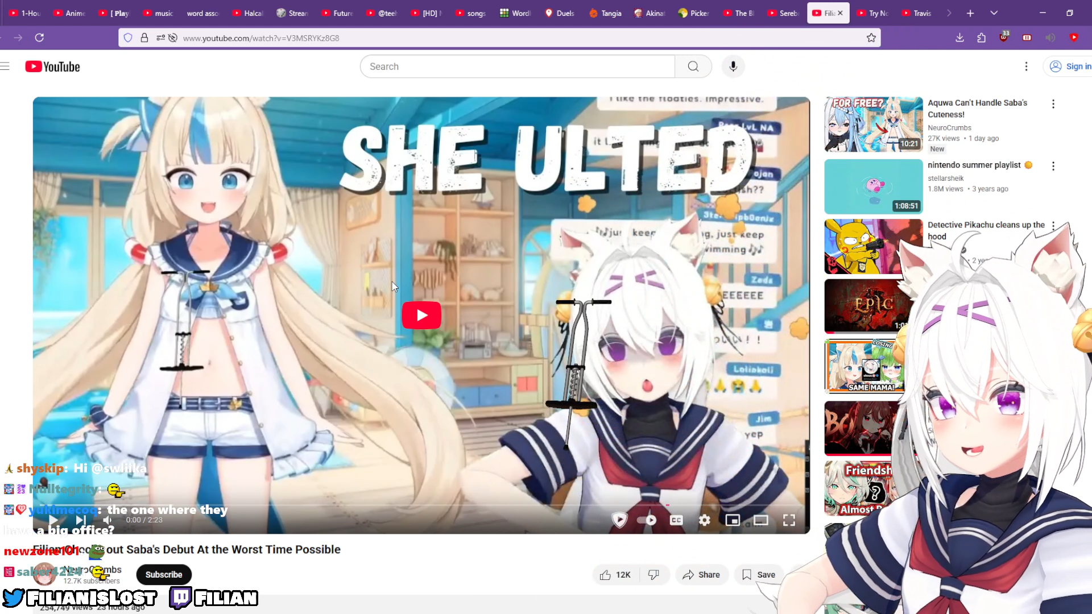
Task: Dislike the video with thumbs down
Action: point(653,575)
